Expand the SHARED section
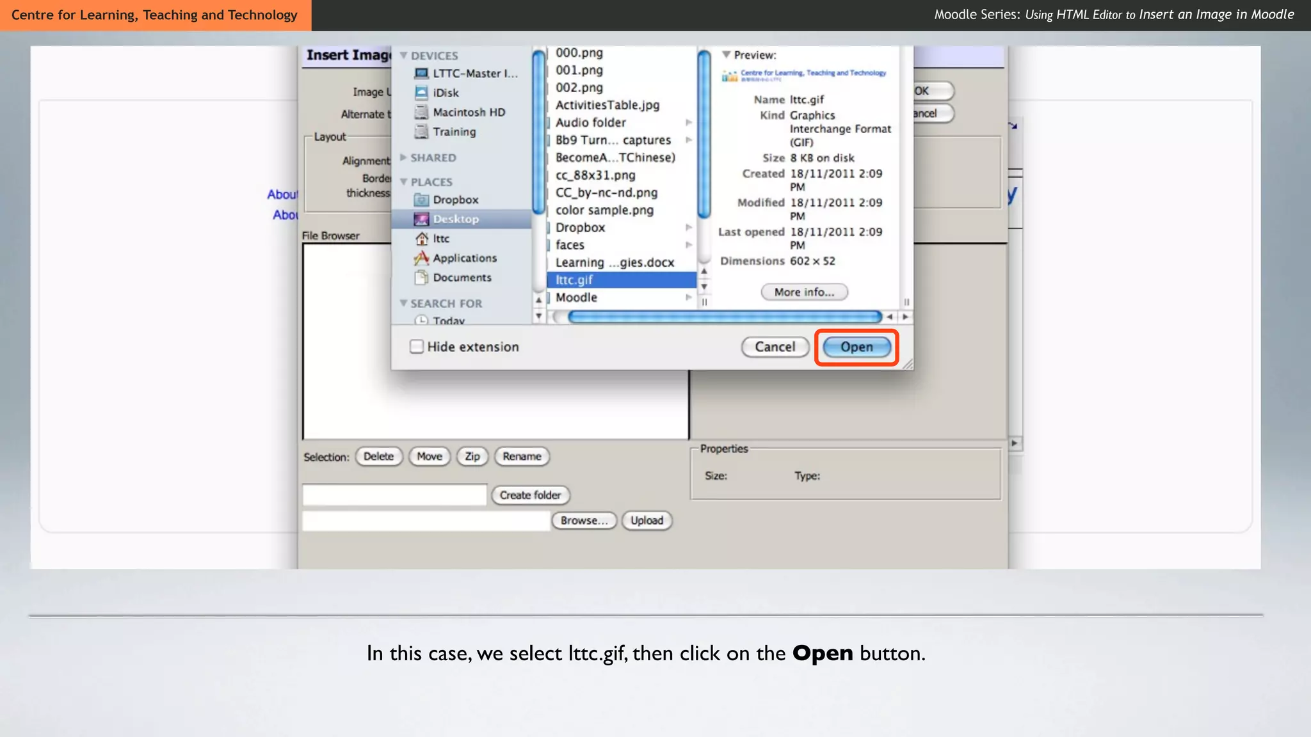This screenshot has height=737, width=1311. point(403,157)
